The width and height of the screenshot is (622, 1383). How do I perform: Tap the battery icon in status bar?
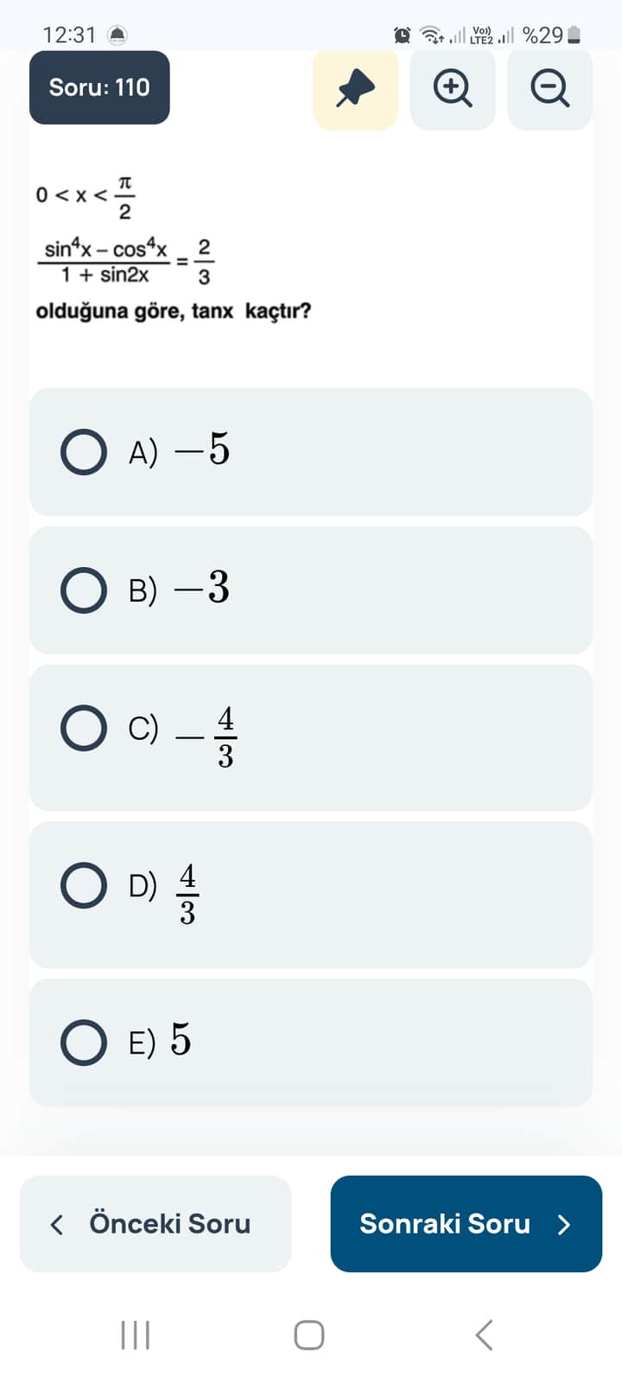(574, 35)
